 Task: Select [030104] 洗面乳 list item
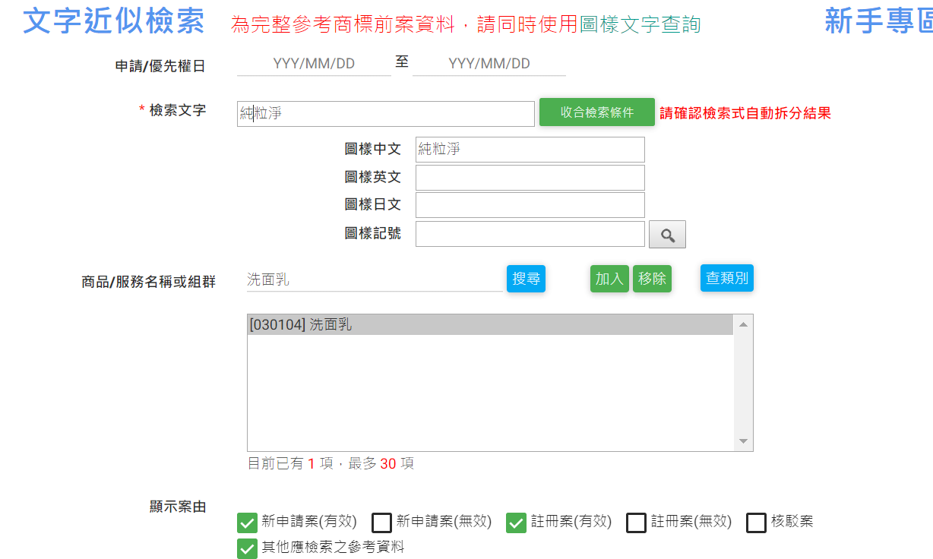[x=490, y=325]
